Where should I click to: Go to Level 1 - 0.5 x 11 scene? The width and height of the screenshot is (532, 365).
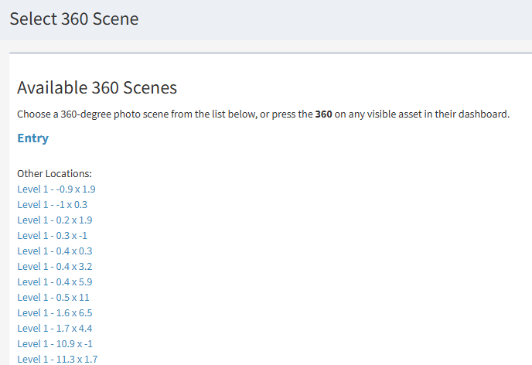click(53, 297)
